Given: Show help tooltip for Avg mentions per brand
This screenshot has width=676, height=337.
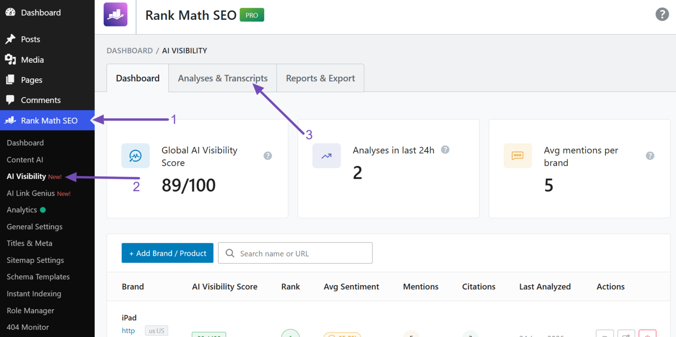Looking at the screenshot, I should 650,156.
